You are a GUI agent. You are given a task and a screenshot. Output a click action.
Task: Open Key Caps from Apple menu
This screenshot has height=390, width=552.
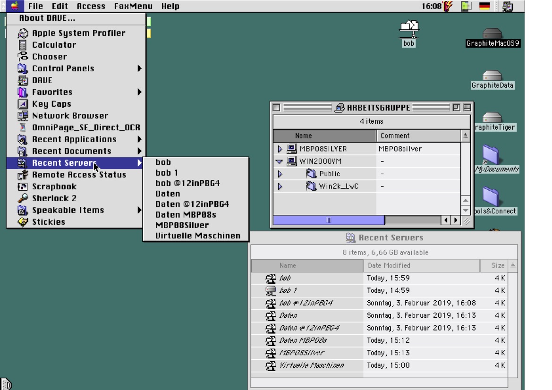click(x=76, y=104)
